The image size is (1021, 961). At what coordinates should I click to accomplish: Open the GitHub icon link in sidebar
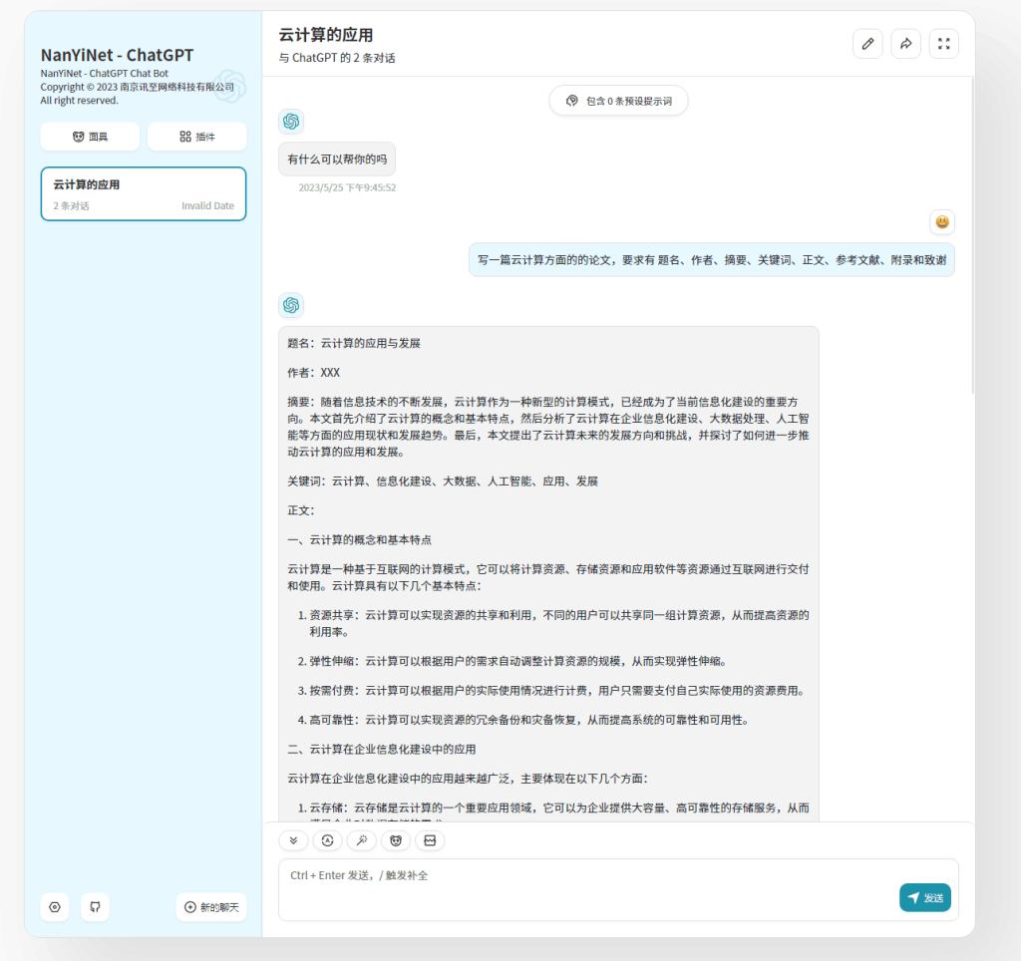coord(95,907)
